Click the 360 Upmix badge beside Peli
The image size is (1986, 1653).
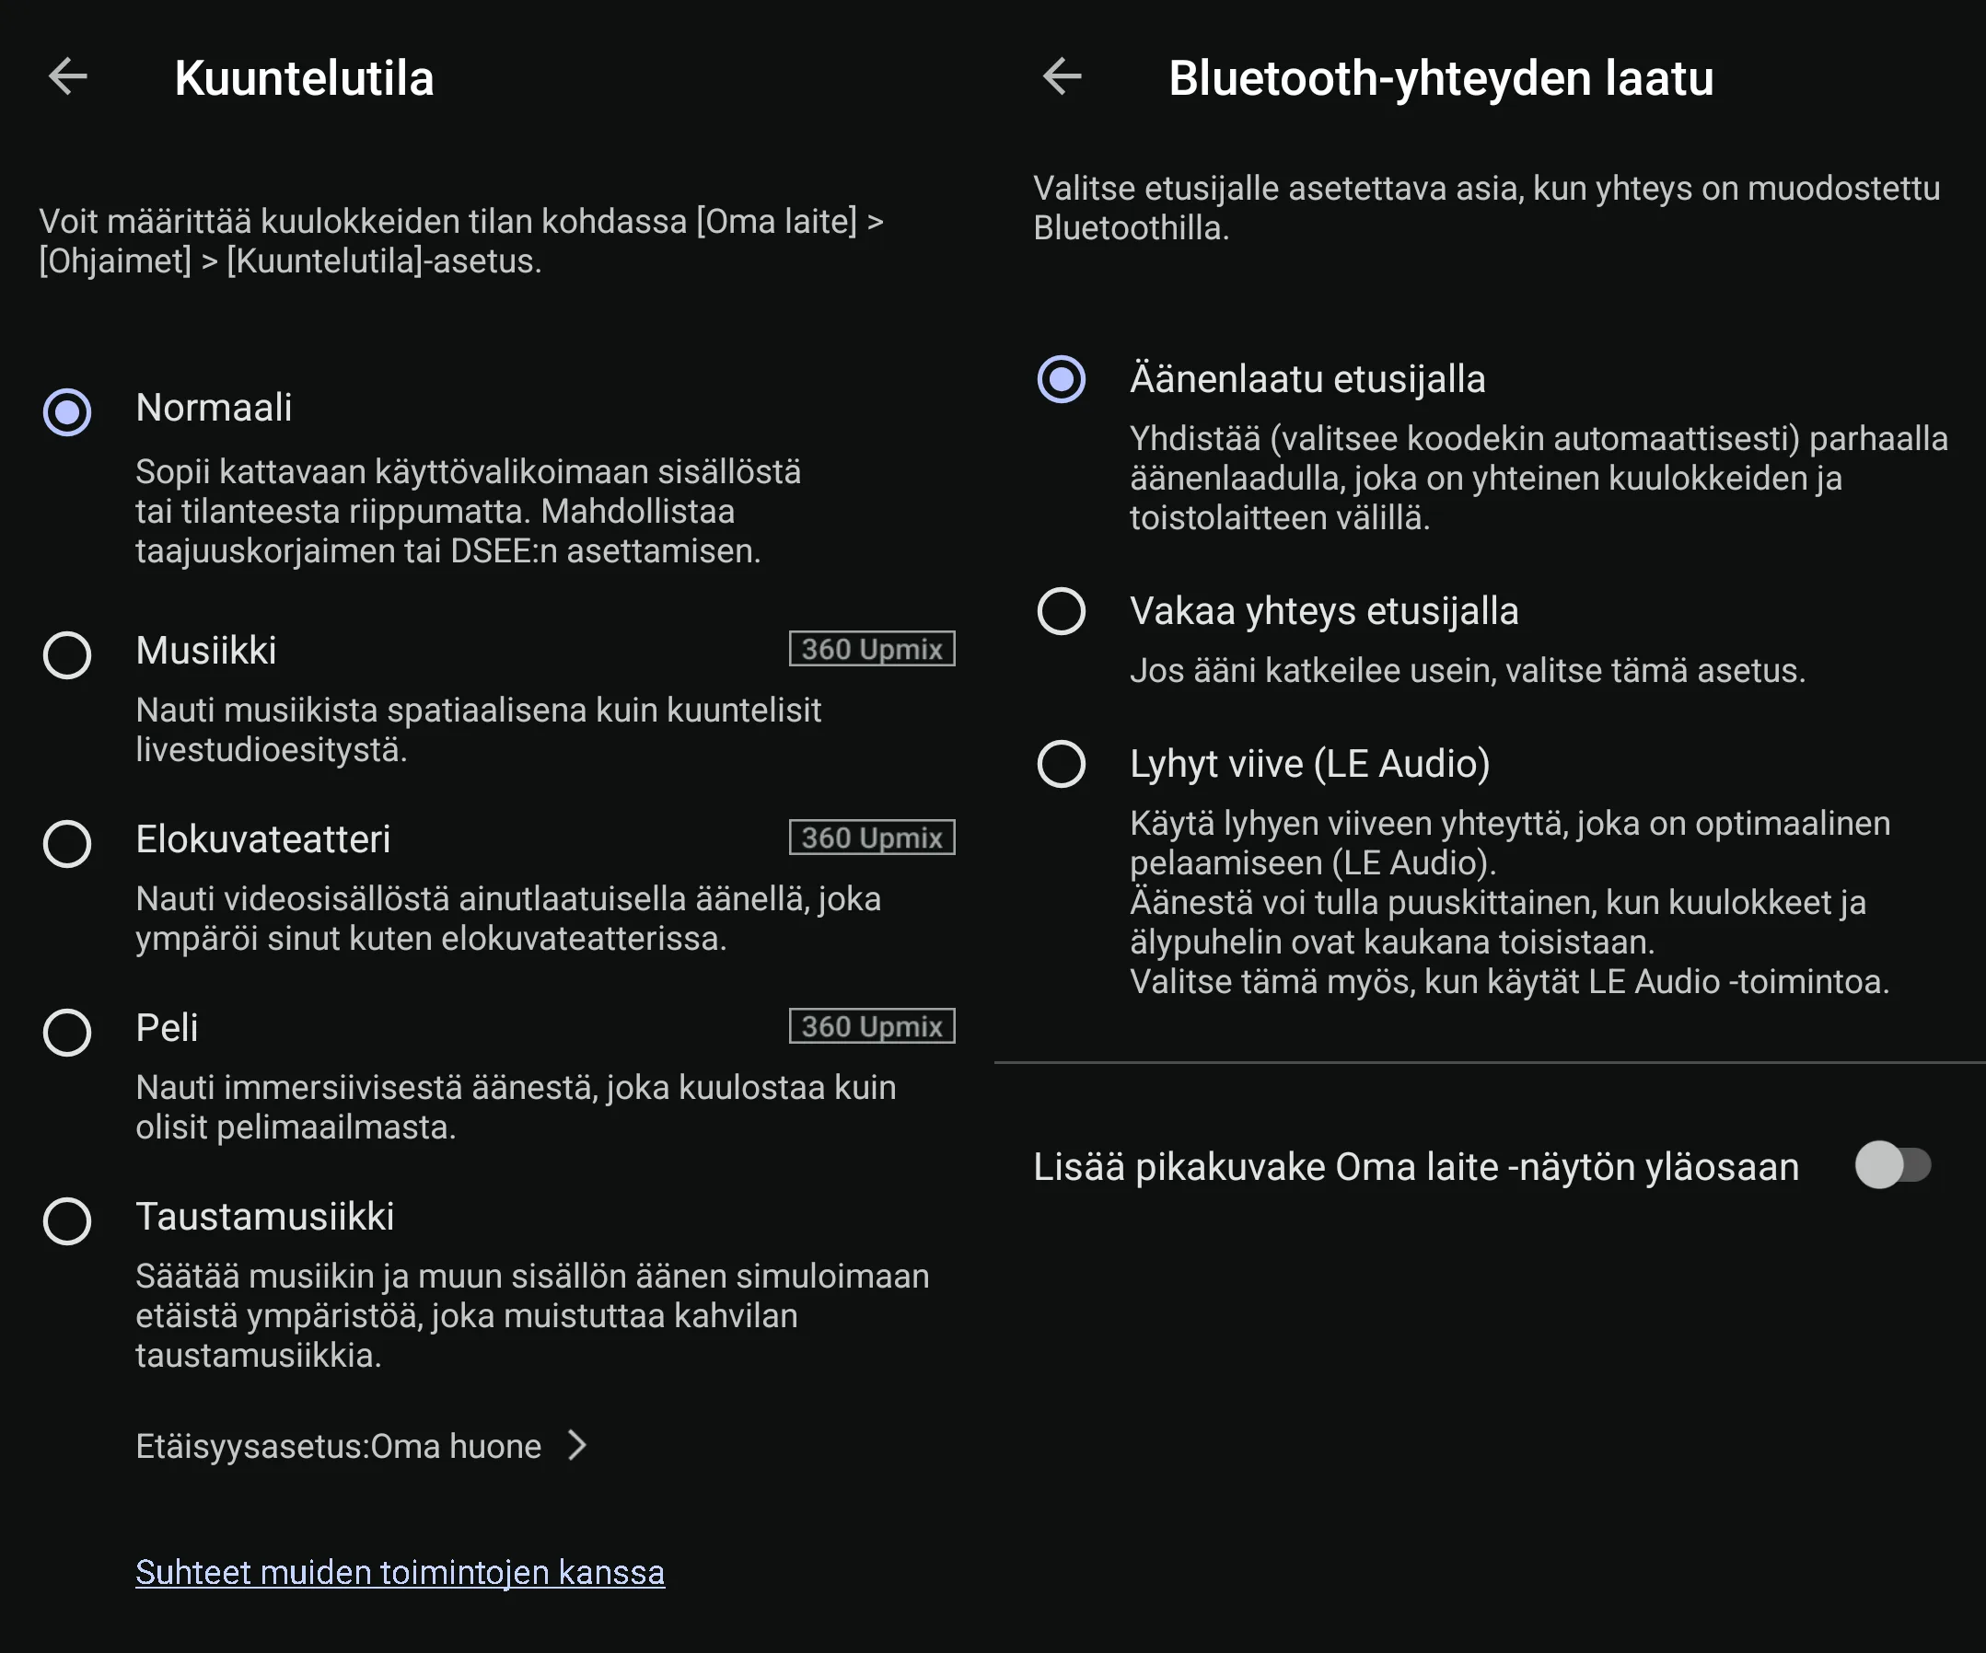point(872,1026)
